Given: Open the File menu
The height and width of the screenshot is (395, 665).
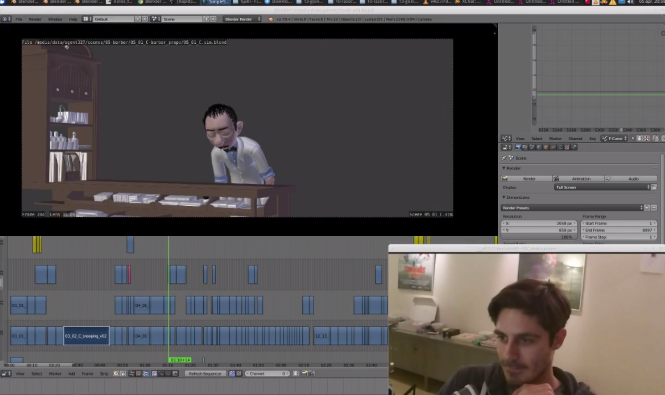Looking at the screenshot, I should pyautogui.click(x=19, y=19).
